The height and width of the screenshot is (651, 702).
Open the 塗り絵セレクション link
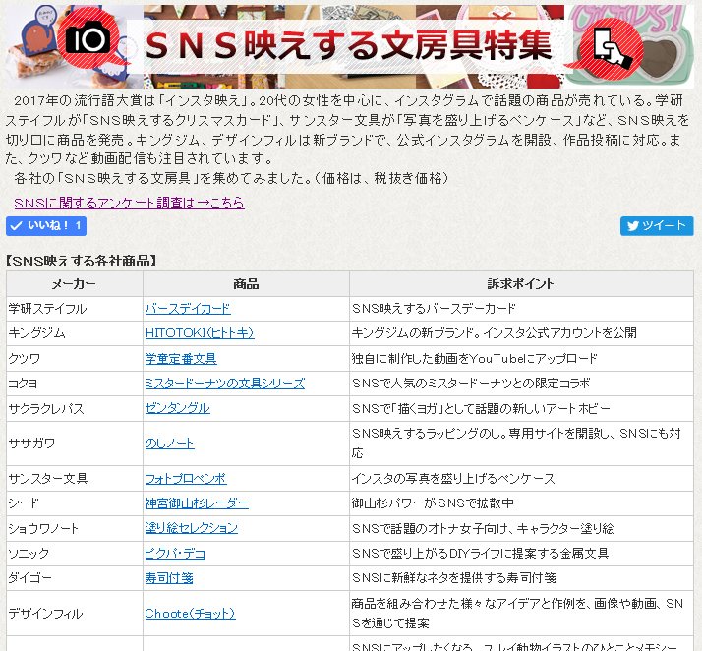pyautogui.click(x=191, y=528)
